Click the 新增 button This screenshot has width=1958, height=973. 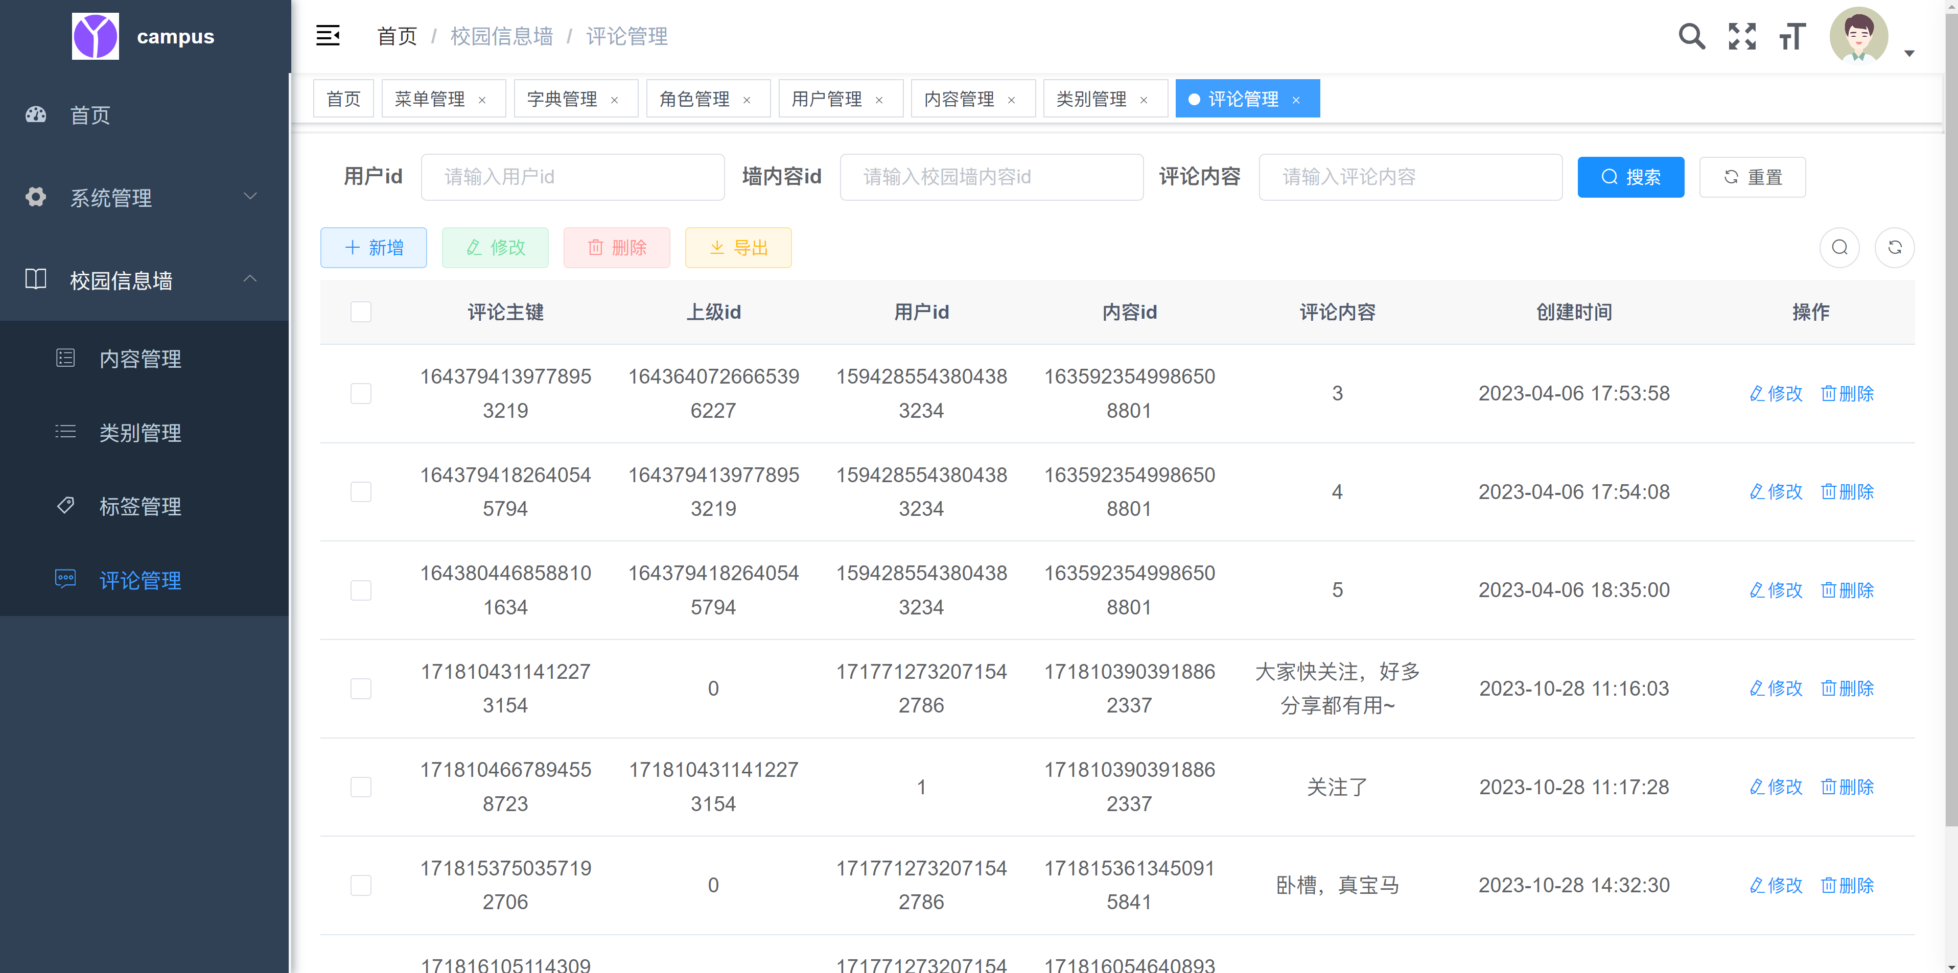click(373, 248)
